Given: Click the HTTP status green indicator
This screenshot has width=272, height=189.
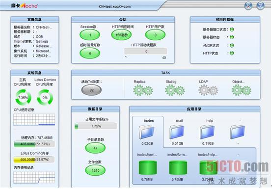Looking at the screenshot, I should pyautogui.click(x=232, y=53).
